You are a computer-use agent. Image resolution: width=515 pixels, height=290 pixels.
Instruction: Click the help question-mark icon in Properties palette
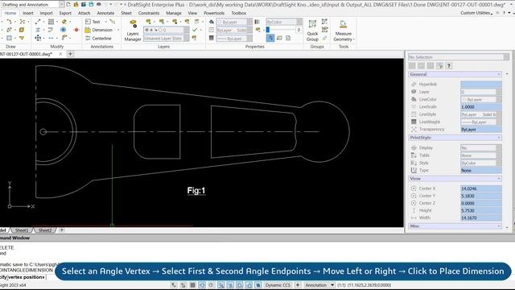(x=449, y=66)
